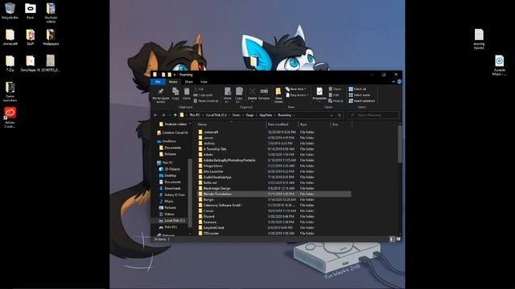Image resolution: width=515 pixels, height=289 pixels.
Task: Click Copy path in the ribbon
Action: (203, 95)
